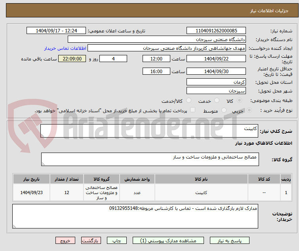Click the کابینت cell in the table
The image size is (299, 251).
[201, 192]
